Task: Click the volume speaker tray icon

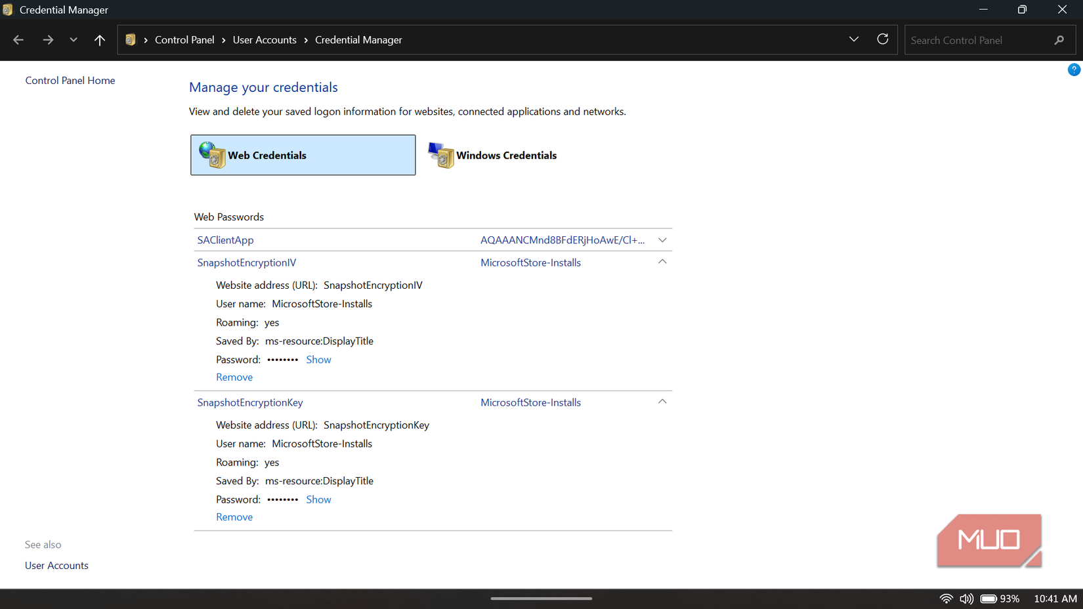Action: (x=966, y=598)
